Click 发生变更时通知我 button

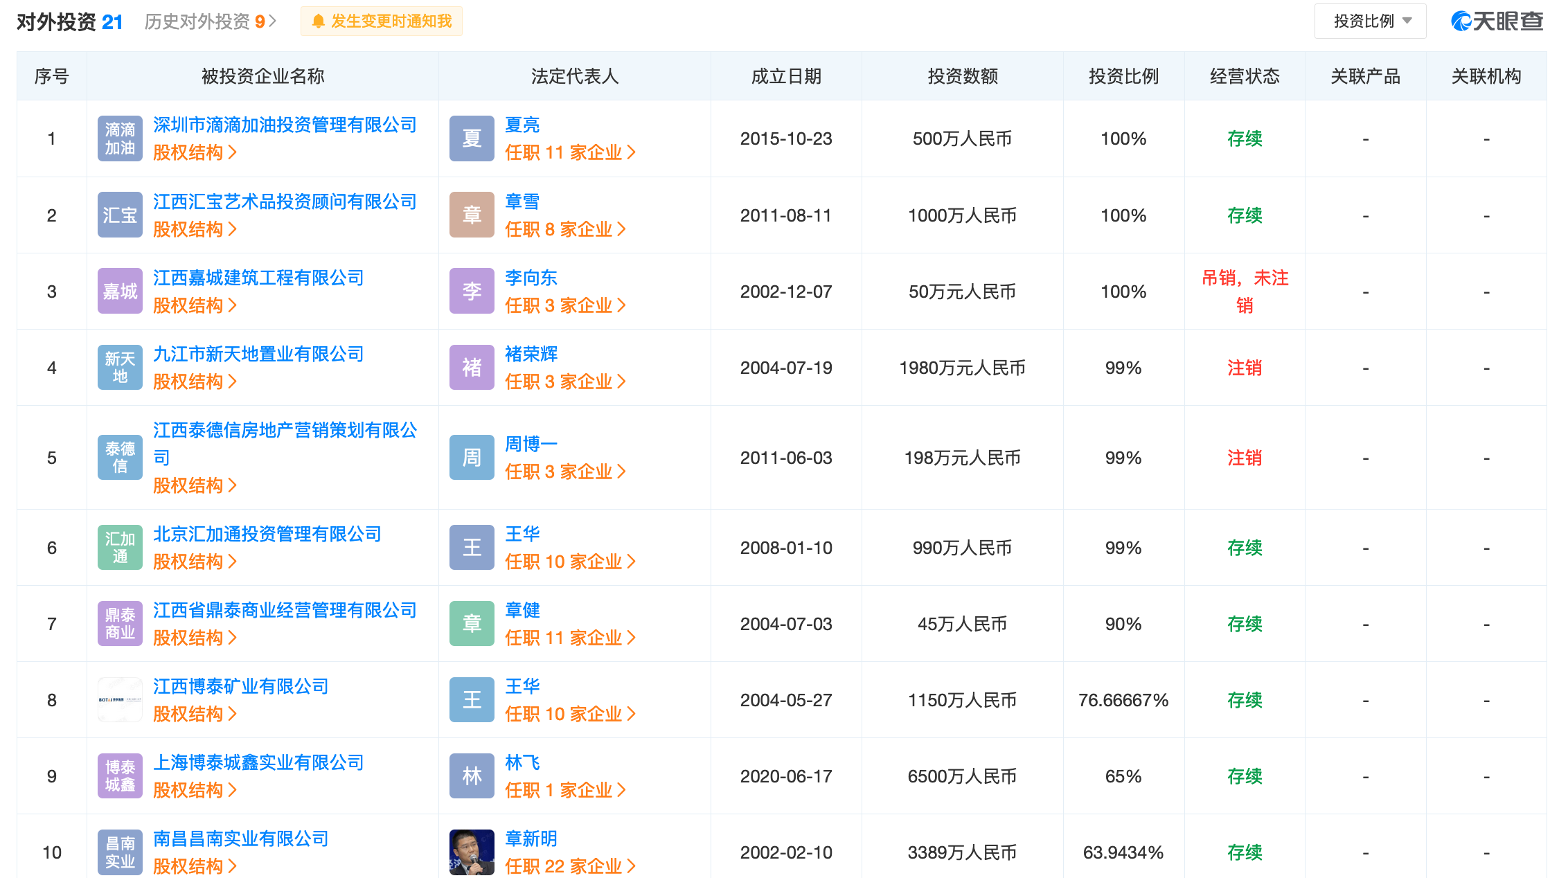391,21
